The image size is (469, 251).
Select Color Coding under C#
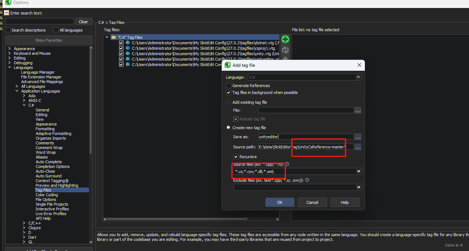tap(47, 195)
